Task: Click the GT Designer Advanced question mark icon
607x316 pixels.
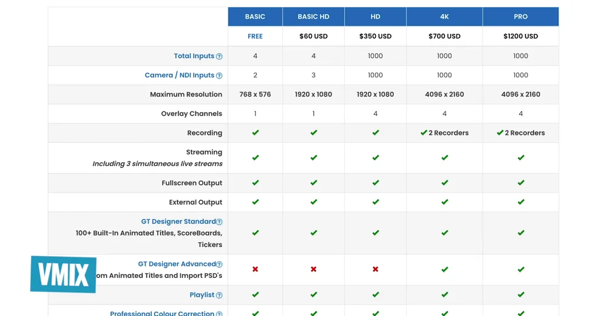Action: [219, 264]
